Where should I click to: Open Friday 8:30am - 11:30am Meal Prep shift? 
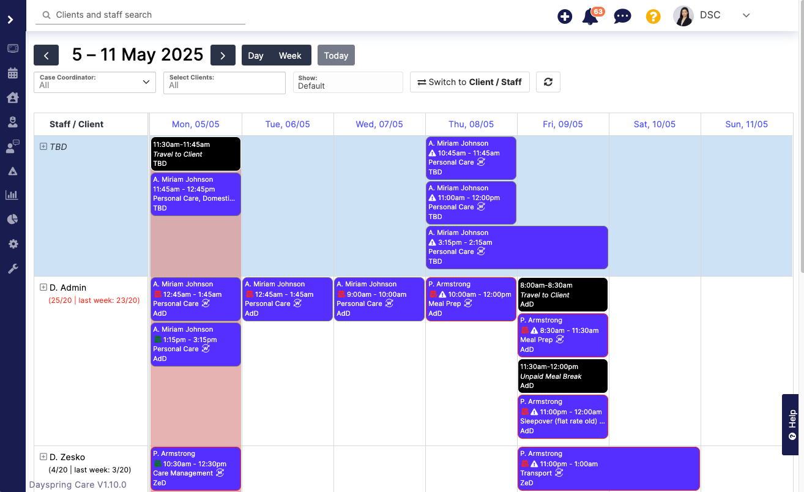pos(563,335)
